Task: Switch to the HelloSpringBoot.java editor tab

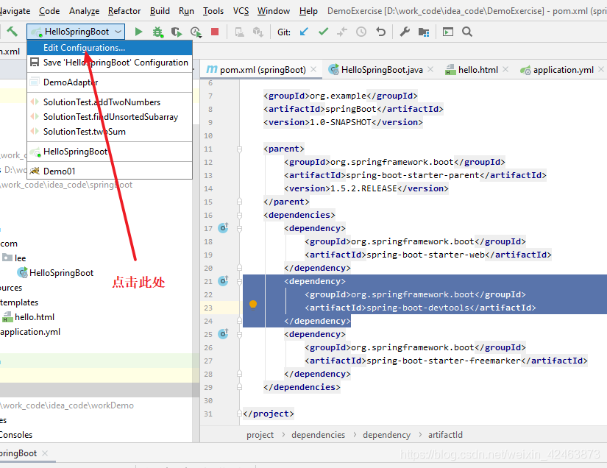Action: point(382,70)
